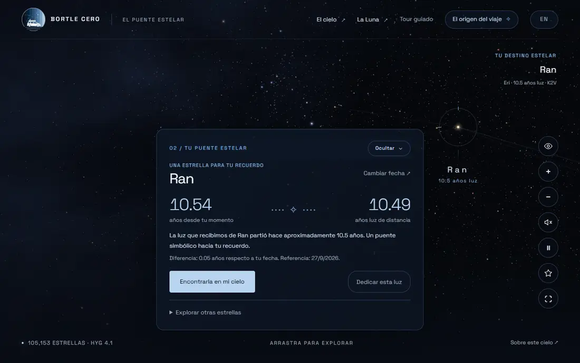Collapse the panel with Ocultar
Image resolution: width=580 pixels, height=363 pixels.
pyautogui.click(x=389, y=148)
